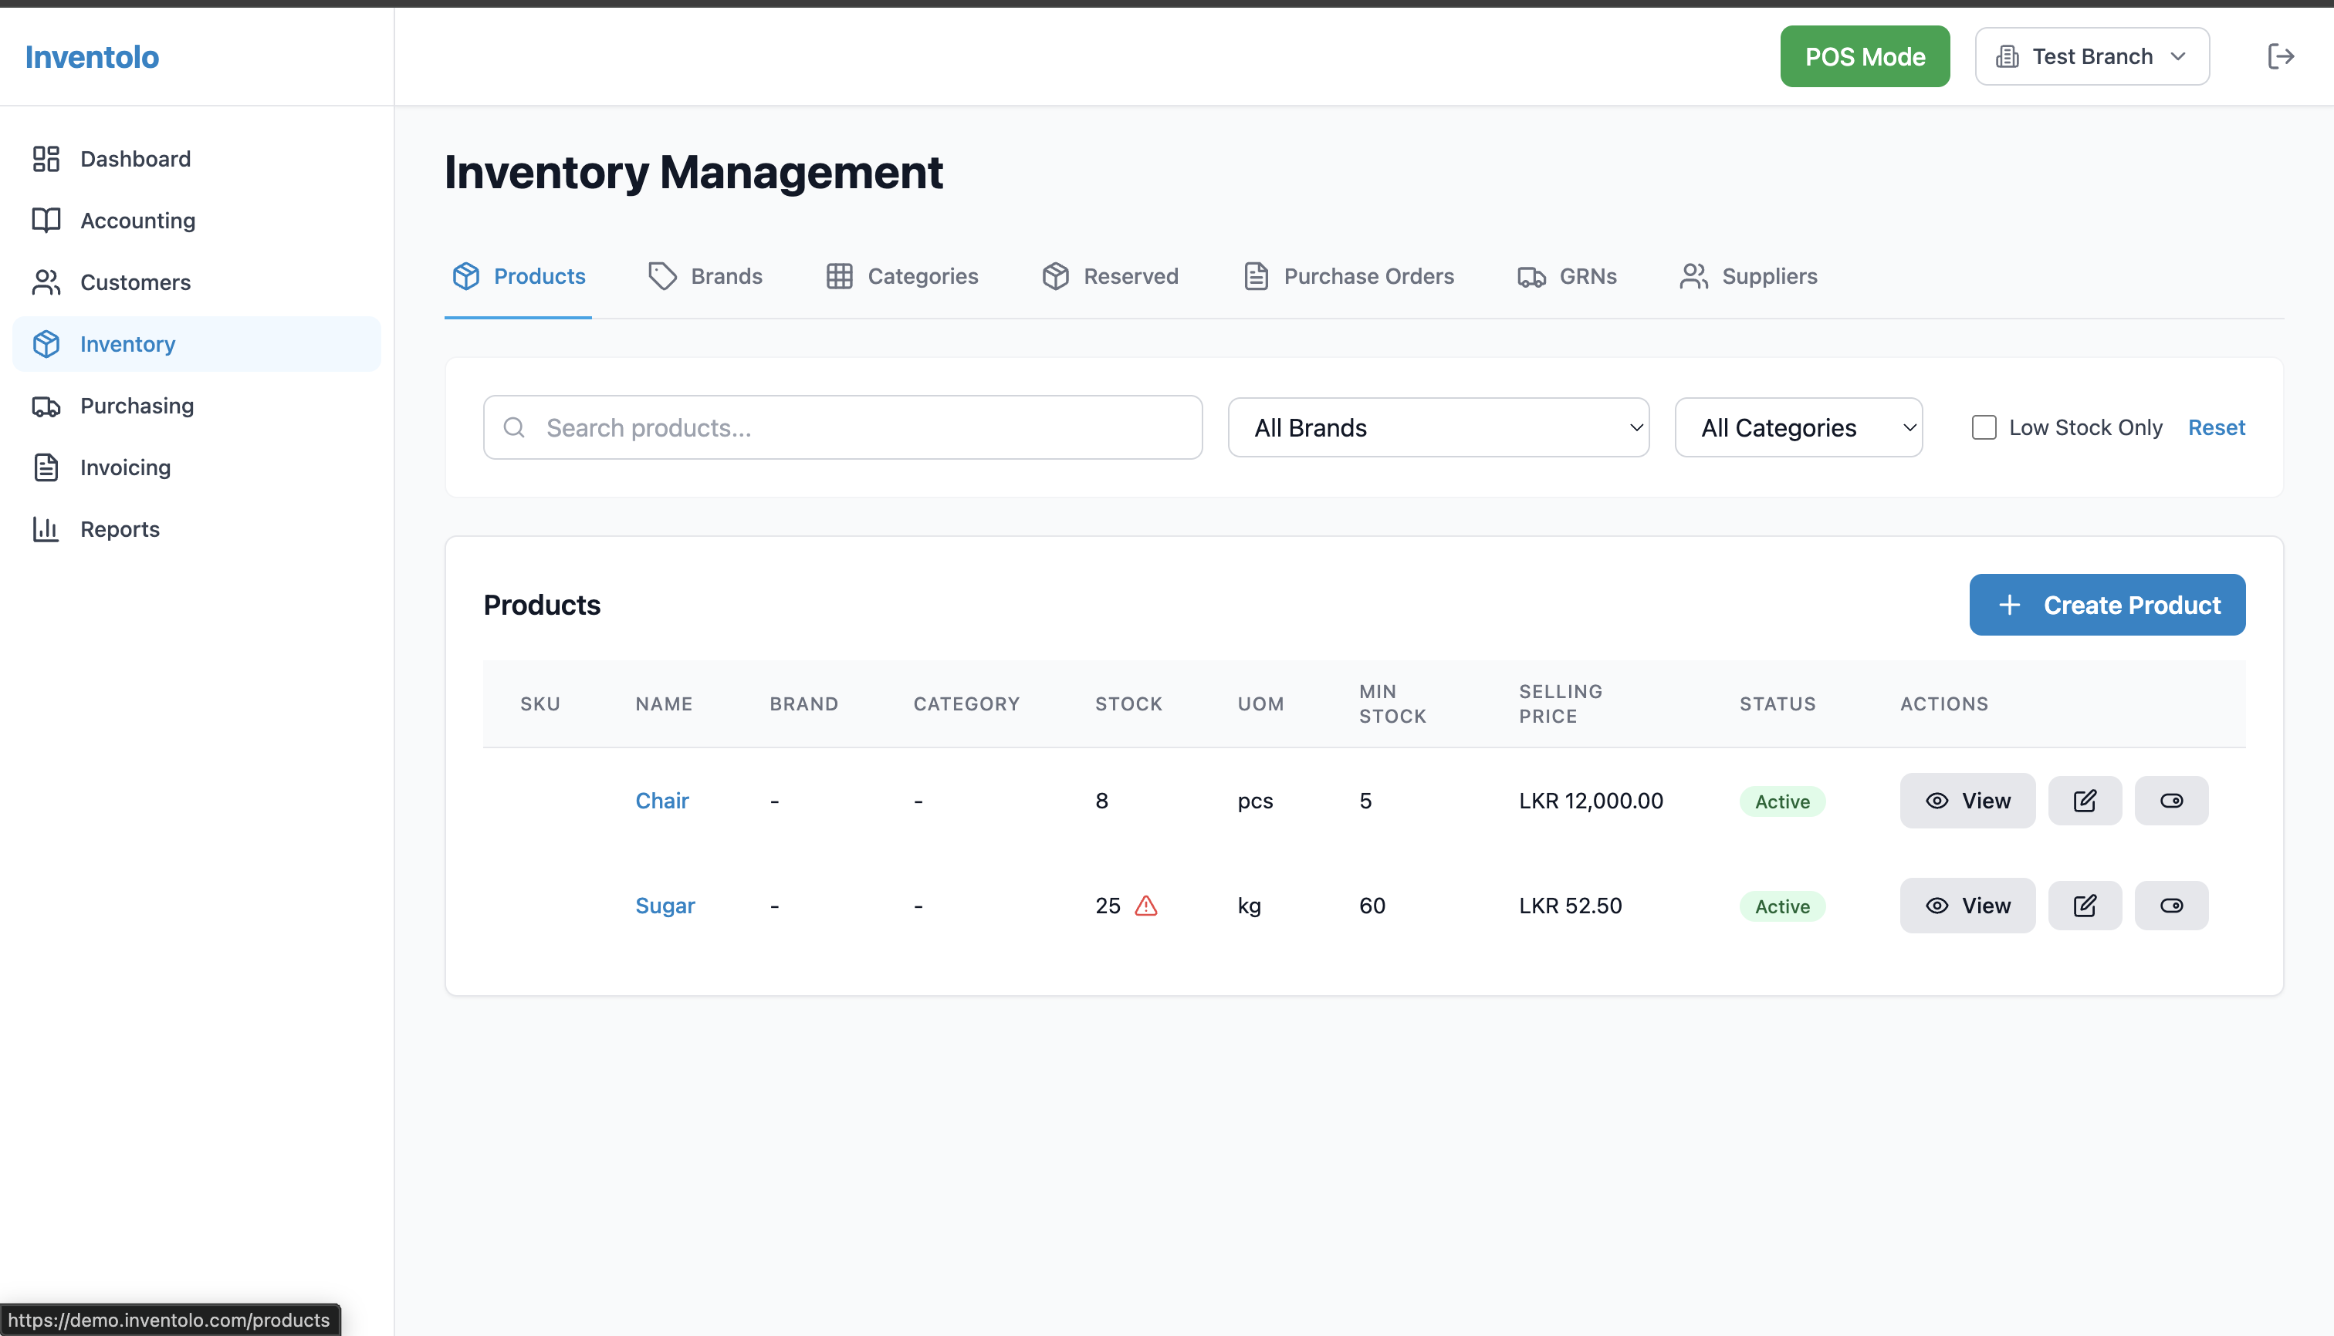
Task: Toggle active status for Chair product
Action: (x=2171, y=800)
